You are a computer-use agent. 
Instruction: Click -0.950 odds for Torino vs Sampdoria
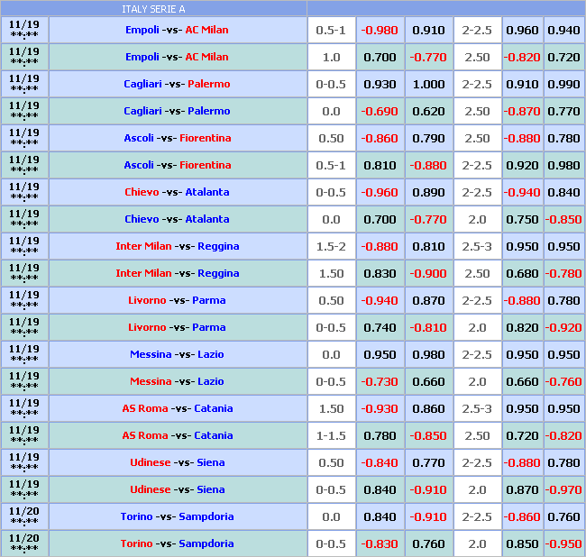(563, 543)
